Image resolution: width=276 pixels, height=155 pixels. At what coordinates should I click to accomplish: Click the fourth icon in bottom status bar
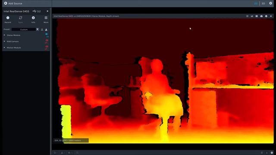[x=78, y=153]
